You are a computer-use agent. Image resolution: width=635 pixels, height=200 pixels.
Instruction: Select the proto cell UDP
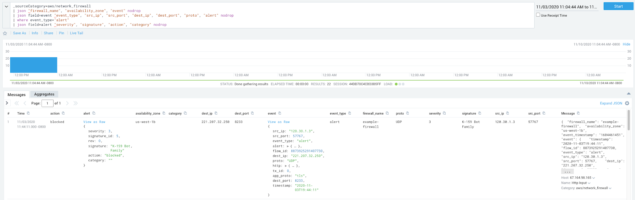[399, 122]
